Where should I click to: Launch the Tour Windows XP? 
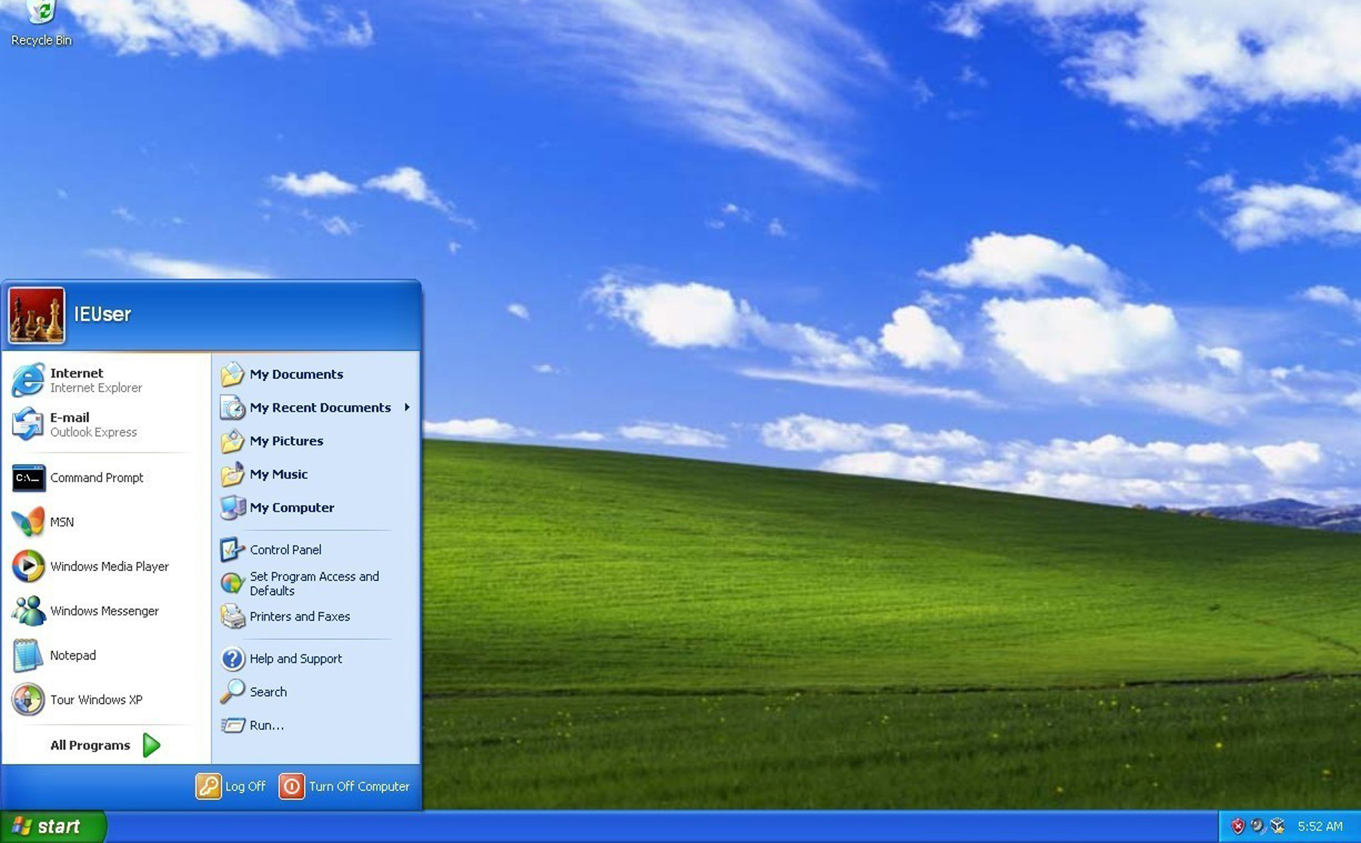click(x=97, y=699)
